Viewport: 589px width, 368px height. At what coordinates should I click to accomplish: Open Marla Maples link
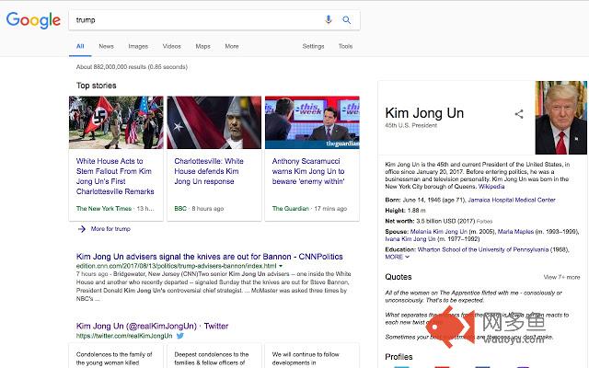coord(515,231)
